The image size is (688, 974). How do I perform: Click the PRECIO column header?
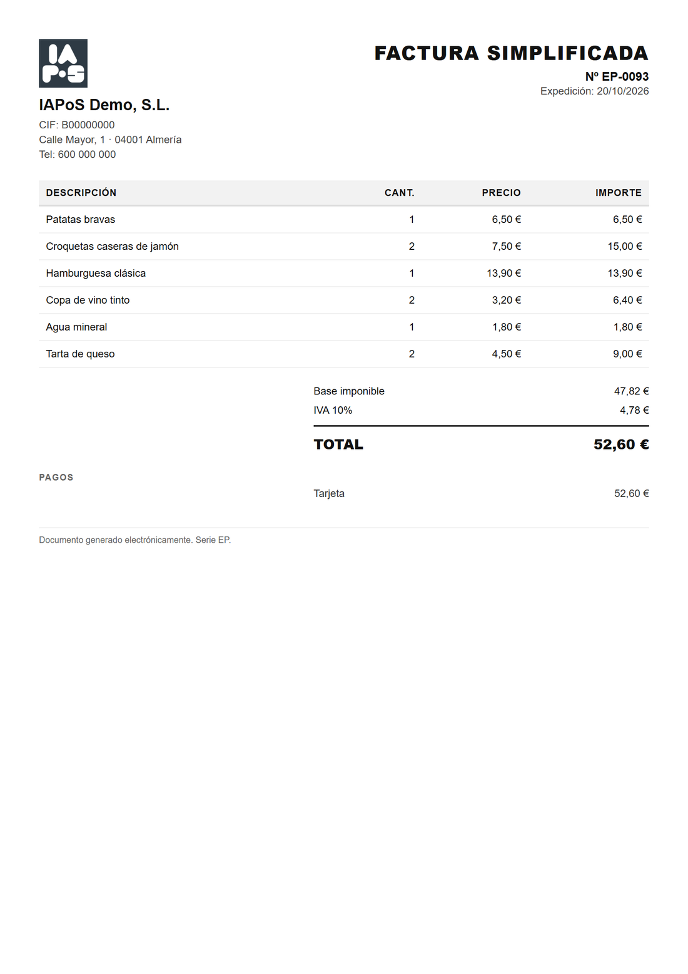coord(501,193)
